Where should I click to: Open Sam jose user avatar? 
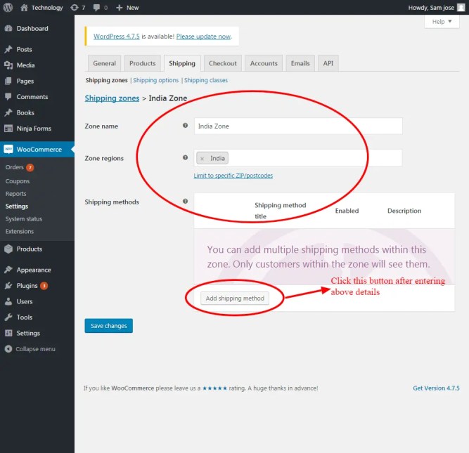click(x=461, y=8)
